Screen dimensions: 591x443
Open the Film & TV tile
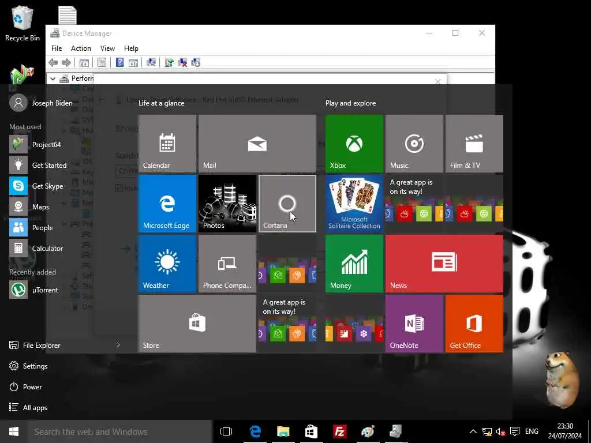(474, 144)
